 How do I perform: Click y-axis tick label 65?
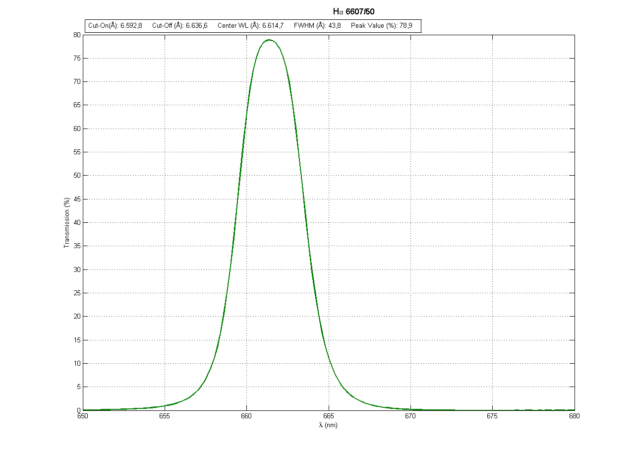[x=77, y=105]
